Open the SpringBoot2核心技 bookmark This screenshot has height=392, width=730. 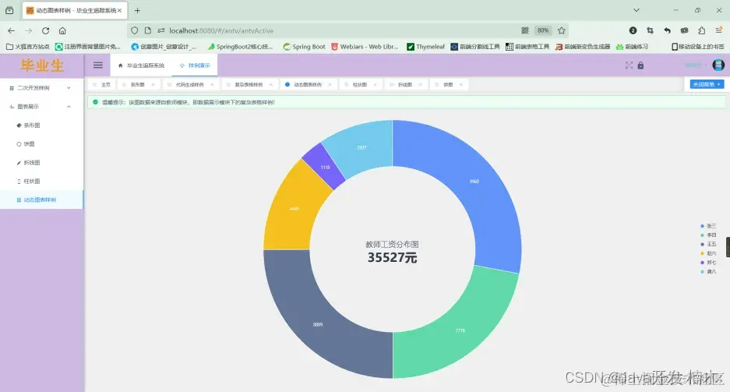[x=240, y=47]
